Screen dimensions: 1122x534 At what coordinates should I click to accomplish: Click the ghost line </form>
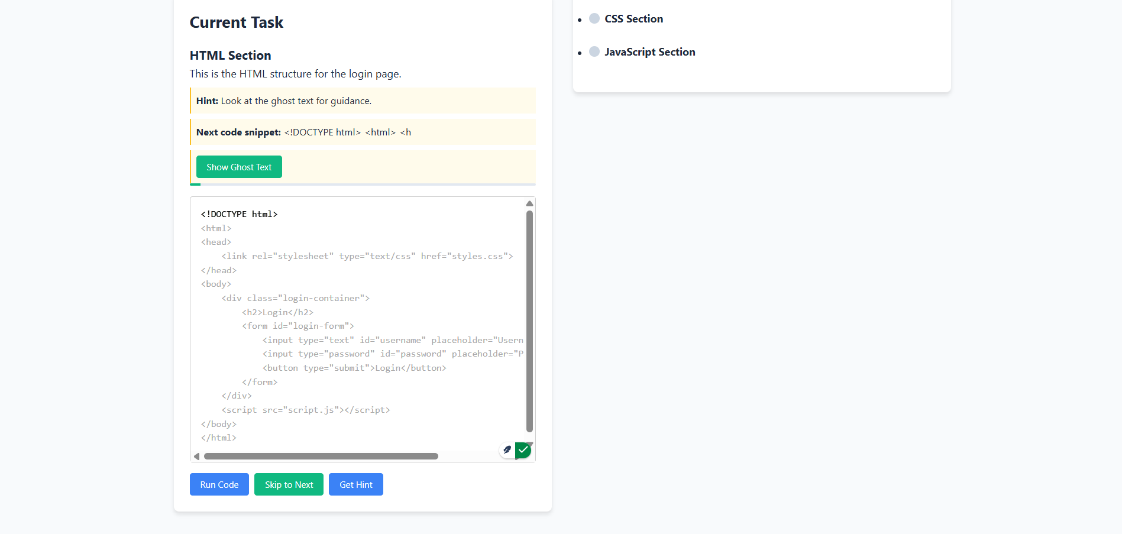click(x=260, y=382)
